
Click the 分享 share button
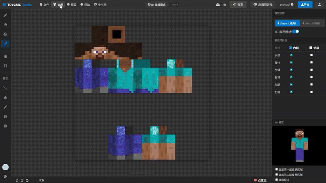coord(238,4)
